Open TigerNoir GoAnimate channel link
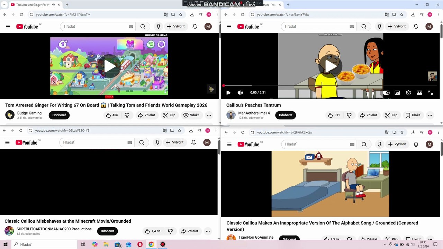 (256, 237)
